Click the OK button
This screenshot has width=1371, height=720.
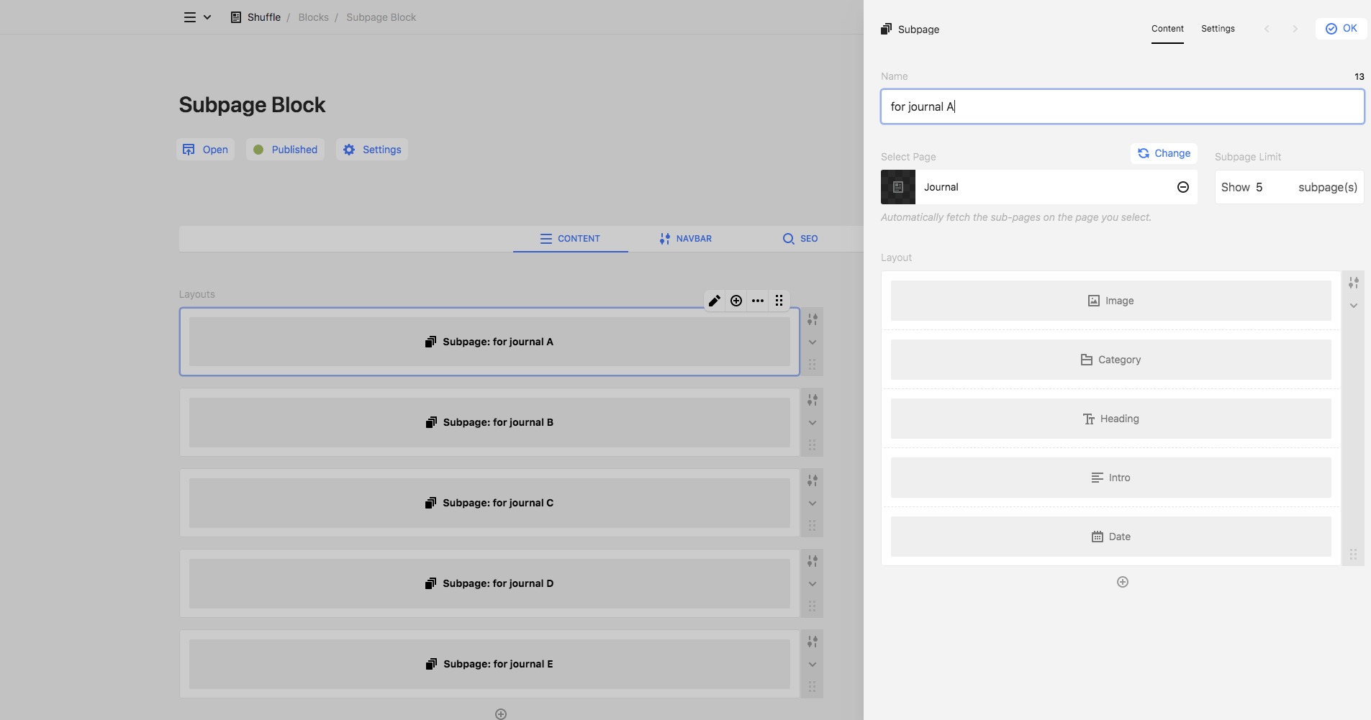point(1341,29)
